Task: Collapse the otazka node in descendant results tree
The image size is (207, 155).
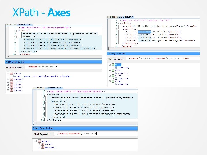Action: tap(8, 73)
